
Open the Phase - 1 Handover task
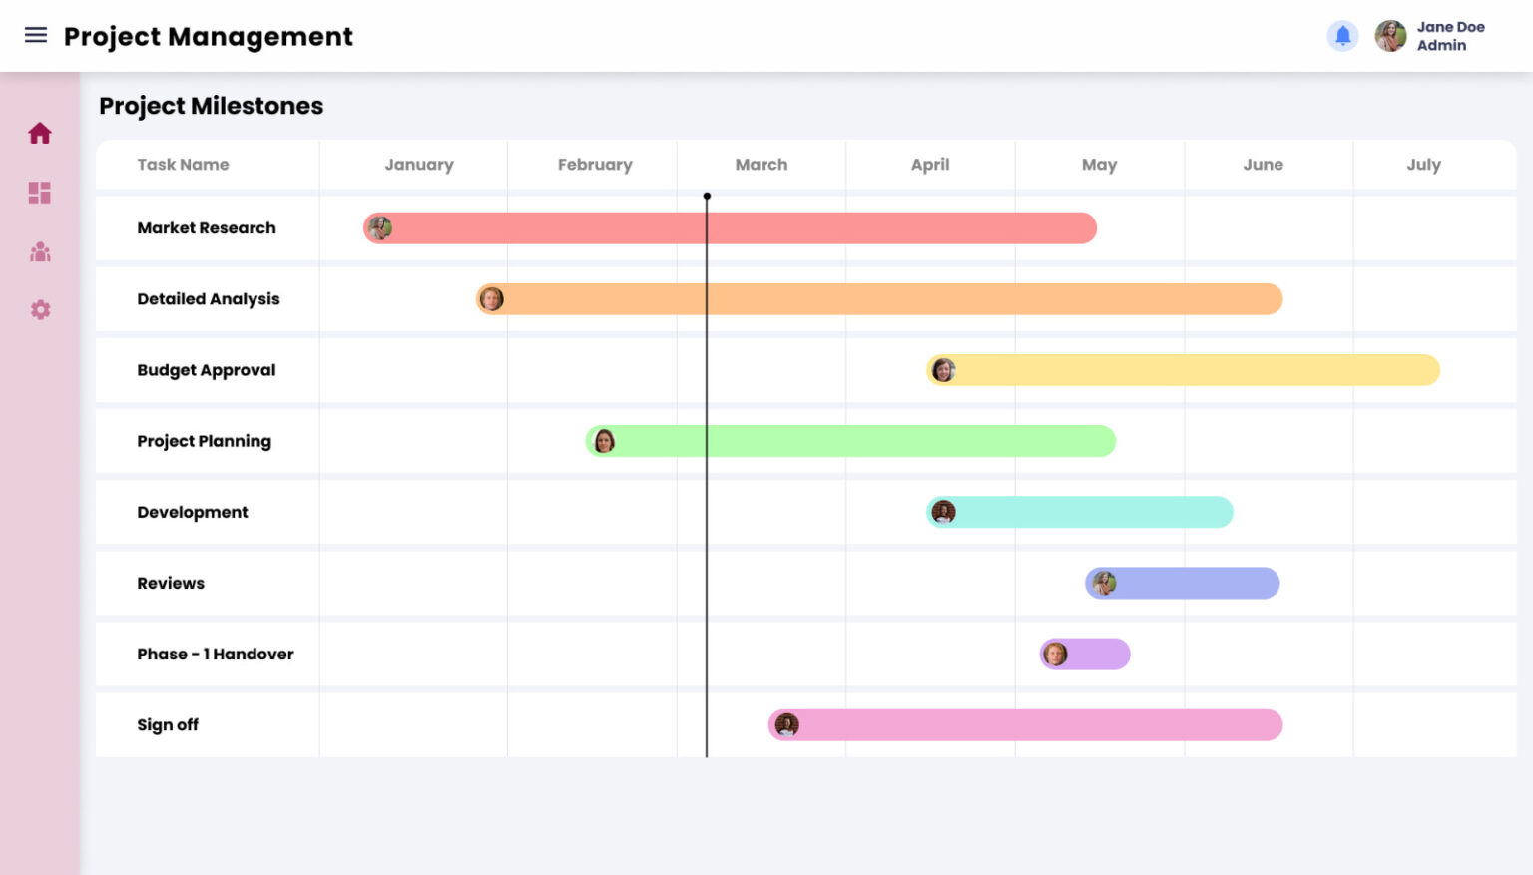pos(216,655)
